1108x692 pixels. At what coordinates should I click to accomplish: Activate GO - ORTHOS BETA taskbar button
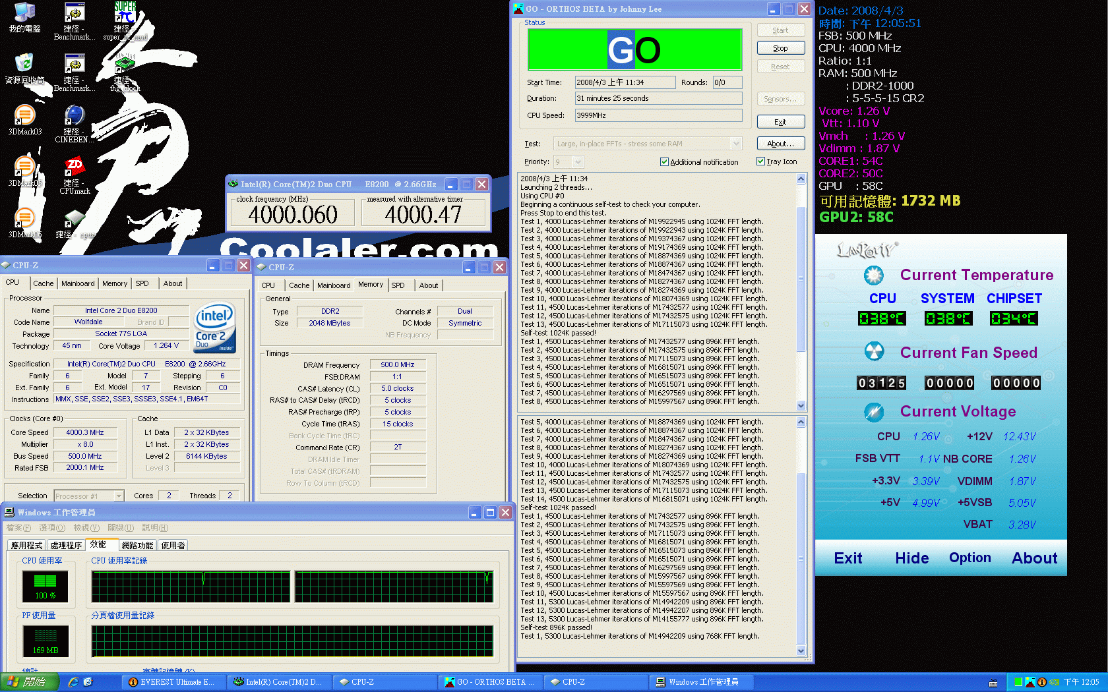click(490, 682)
